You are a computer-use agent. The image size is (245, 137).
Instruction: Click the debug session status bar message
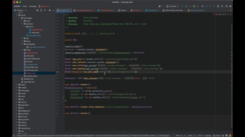tap(93, 135)
